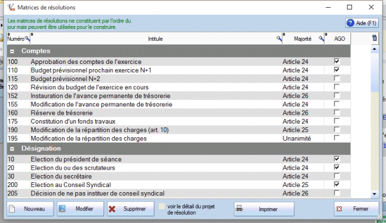Click the search icon in Majorité column header
Image resolution: width=386 pixels, height=223 pixels.
point(321,38)
